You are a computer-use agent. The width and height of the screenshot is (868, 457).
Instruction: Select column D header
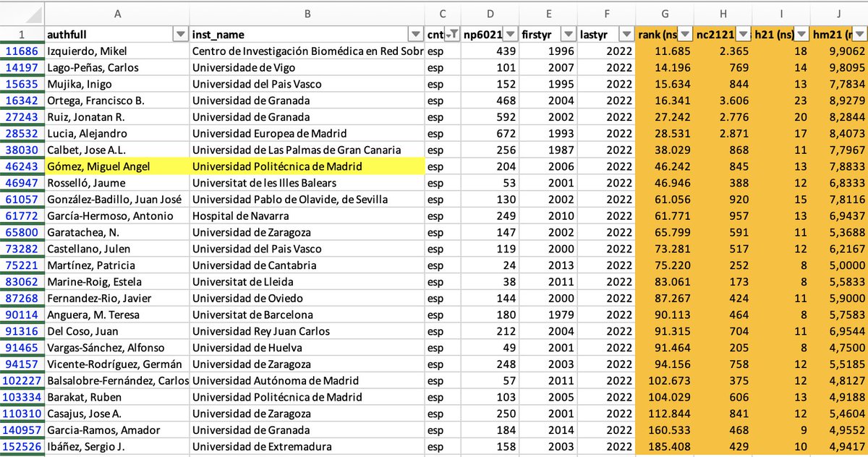pos(490,12)
